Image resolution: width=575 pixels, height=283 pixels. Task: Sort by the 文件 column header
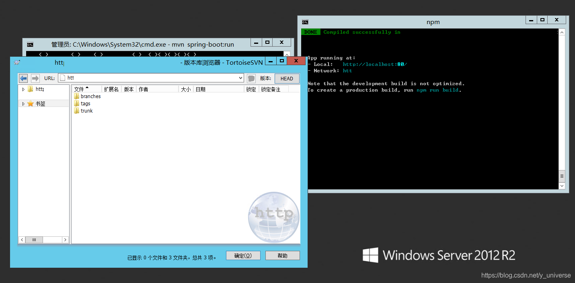tap(86, 89)
